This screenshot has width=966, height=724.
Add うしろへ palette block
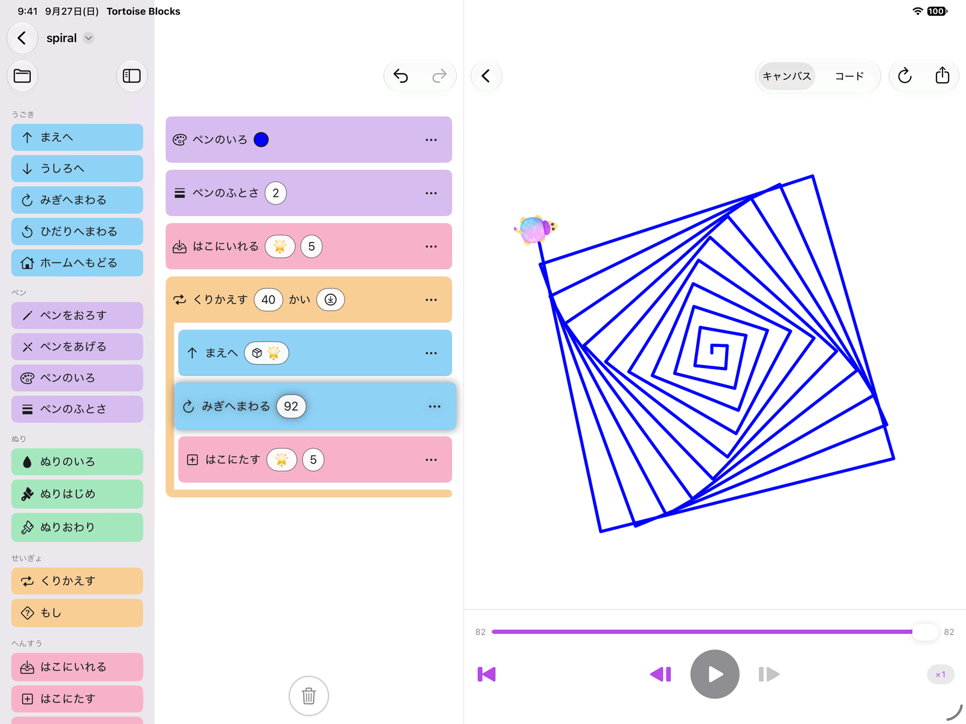pos(77,169)
